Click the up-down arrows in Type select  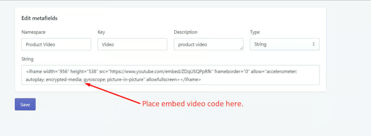point(313,44)
